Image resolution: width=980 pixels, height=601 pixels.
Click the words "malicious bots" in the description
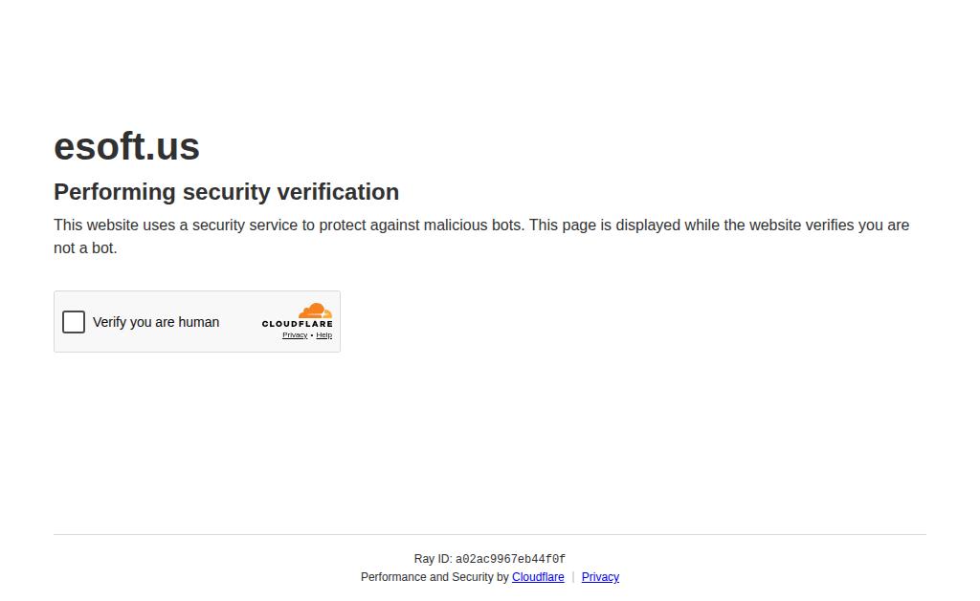[x=473, y=225]
